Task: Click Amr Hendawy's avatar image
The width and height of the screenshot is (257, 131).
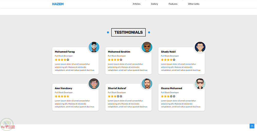Action: 94,84
